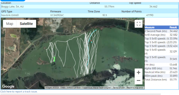Click the Measure column header
Viewport: 179px width, 95px height.
[150, 27]
